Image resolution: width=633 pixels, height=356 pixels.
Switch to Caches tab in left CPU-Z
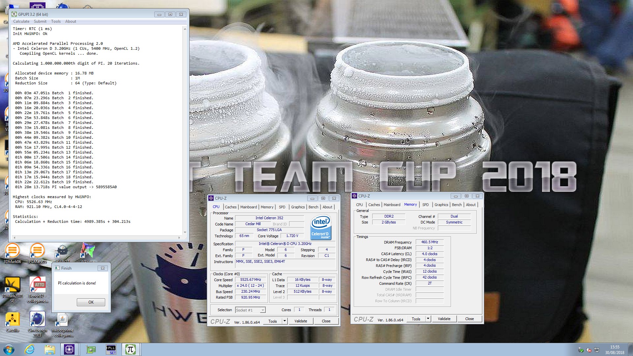coord(231,207)
